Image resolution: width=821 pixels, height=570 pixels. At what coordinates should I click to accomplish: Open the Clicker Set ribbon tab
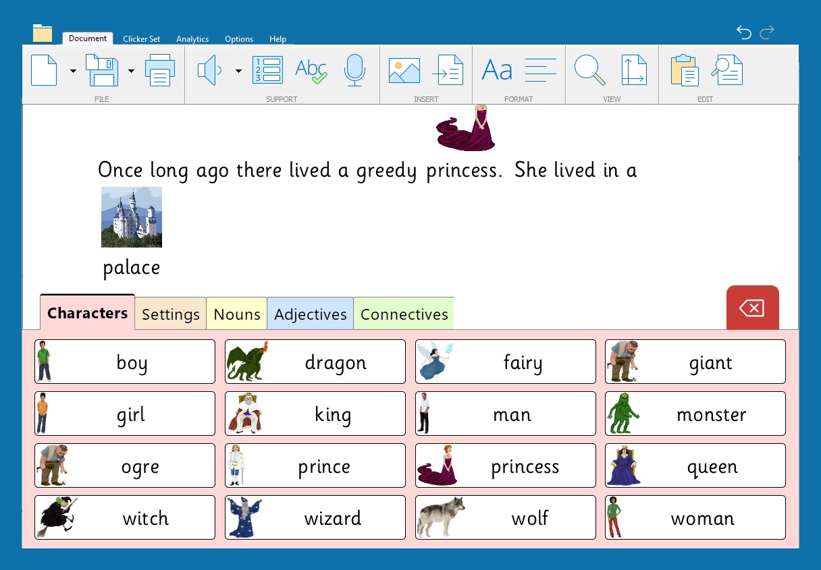click(141, 39)
